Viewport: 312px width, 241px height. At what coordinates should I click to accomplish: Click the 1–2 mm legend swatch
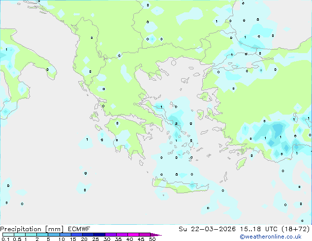(31, 235)
